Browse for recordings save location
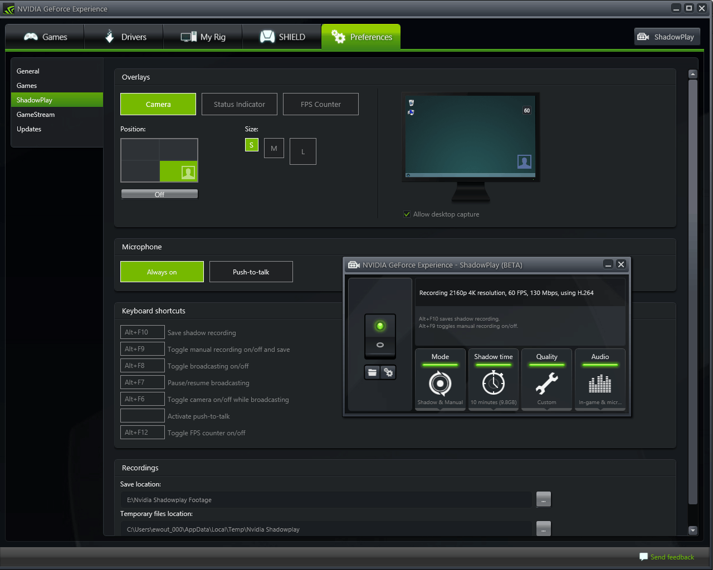713x570 pixels. click(x=543, y=499)
